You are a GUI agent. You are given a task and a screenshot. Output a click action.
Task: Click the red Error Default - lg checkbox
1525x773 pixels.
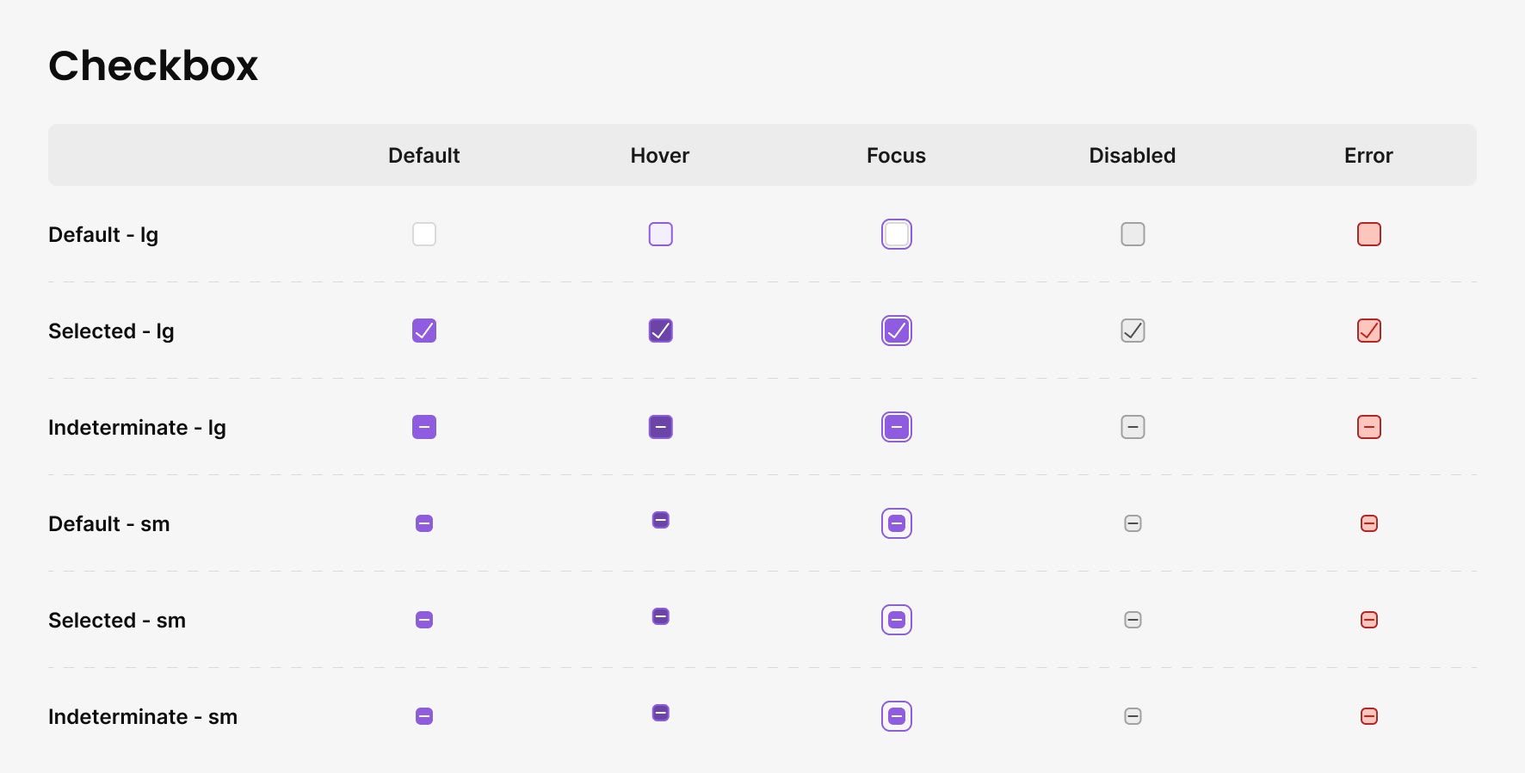(1369, 234)
